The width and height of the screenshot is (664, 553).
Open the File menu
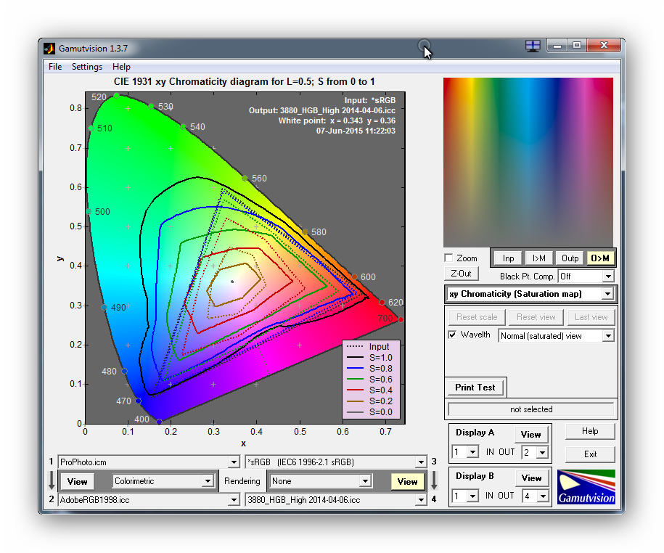tap(55, 67)
